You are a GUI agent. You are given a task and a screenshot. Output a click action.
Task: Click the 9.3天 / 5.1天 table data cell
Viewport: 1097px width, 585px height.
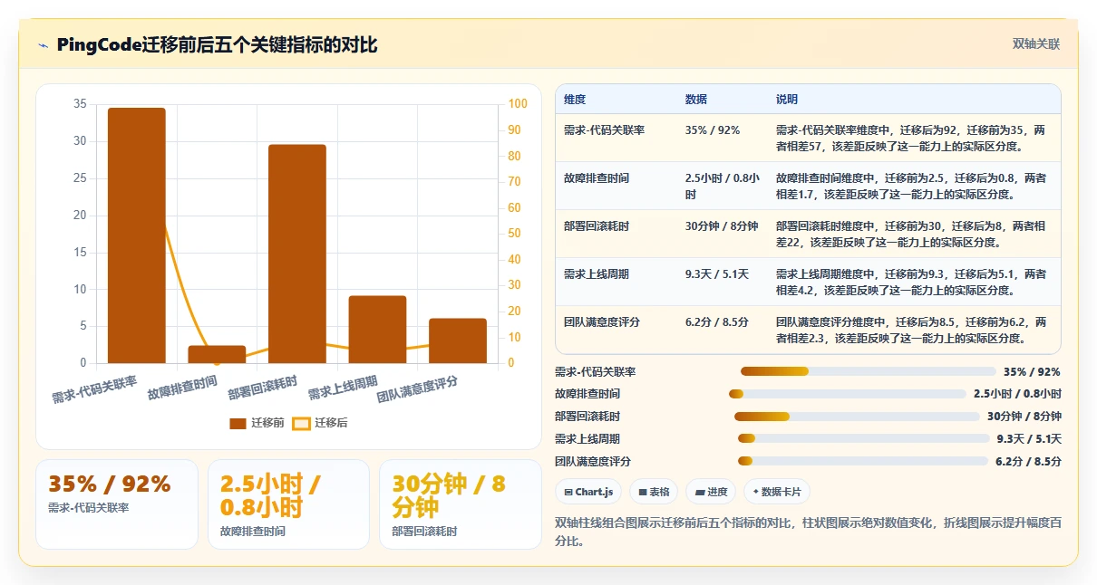(717, 274)
